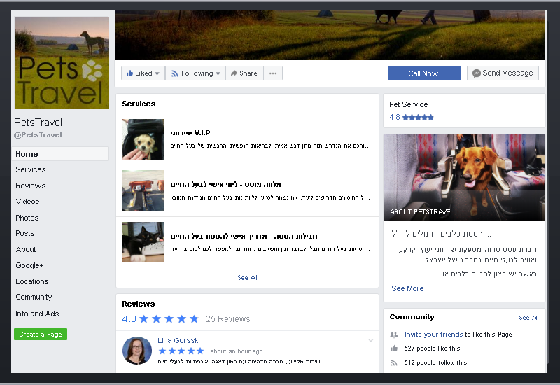This screenshot has height=385, width=560.
Task: Open the flight escort service thumbnail
Action: coord(143,190)
